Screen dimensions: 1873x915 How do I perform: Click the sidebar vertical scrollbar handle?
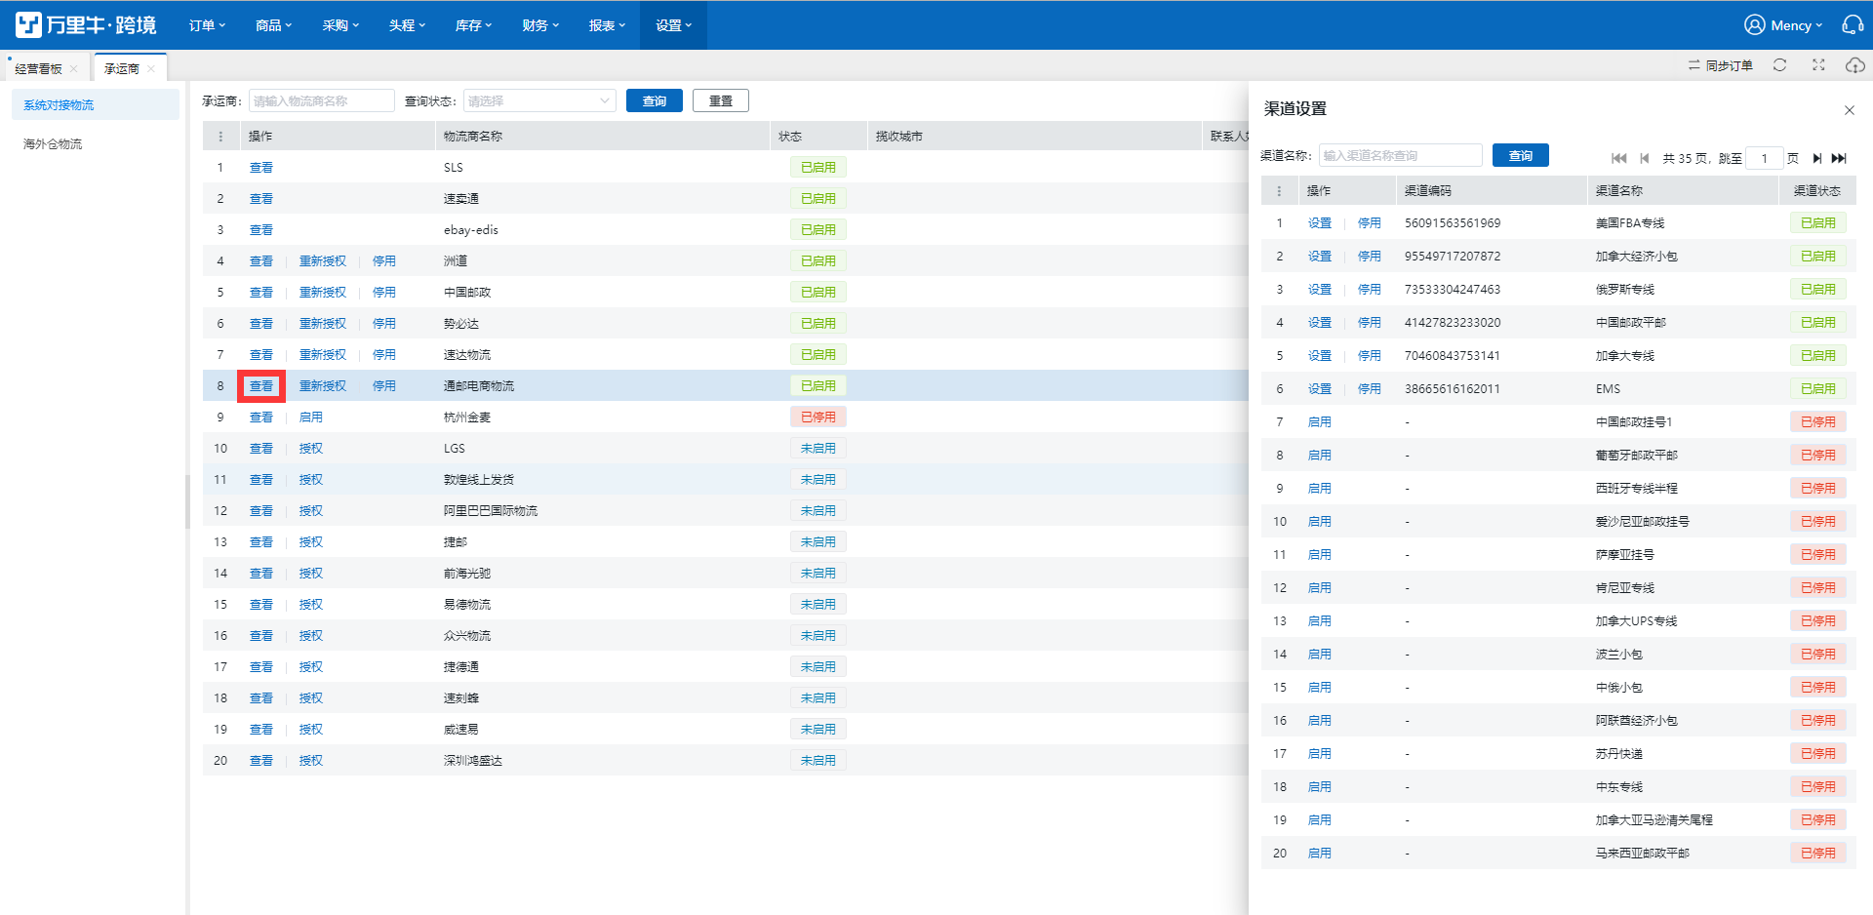(187, 501)
